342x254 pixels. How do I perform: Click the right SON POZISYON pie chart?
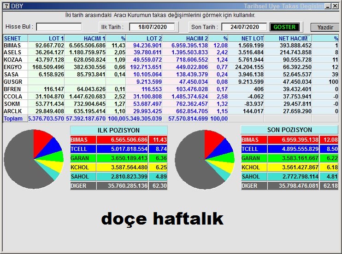click(x=205, y=160)
